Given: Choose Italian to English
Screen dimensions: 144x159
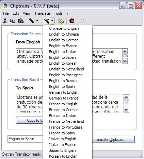Looking at the screenshot, I should tap(67, 139).
